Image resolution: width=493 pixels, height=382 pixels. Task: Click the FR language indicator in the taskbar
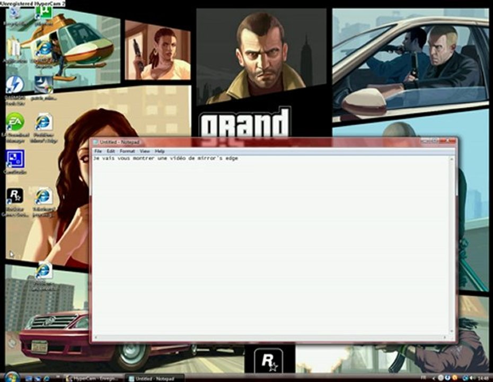424,378
